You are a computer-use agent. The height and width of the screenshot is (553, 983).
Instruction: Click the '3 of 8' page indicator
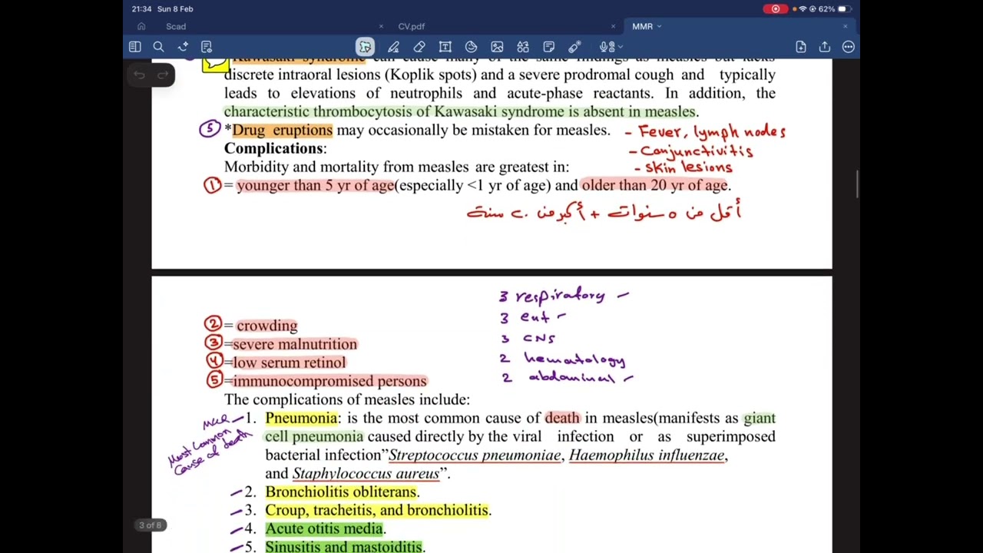[151, 525]
